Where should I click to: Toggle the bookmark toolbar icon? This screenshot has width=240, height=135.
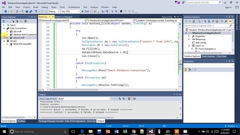[x=121, y=11]
